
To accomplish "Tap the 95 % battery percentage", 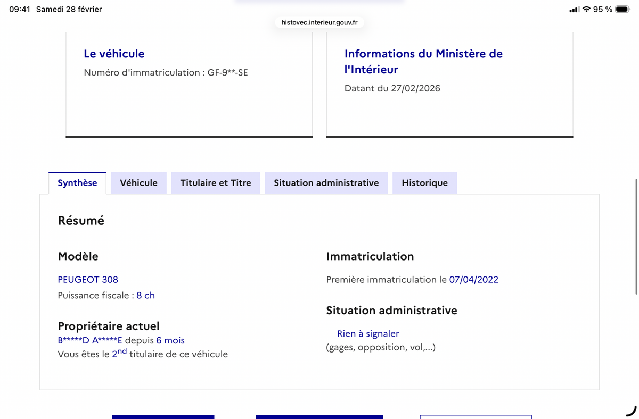I will tap(603, 9).
